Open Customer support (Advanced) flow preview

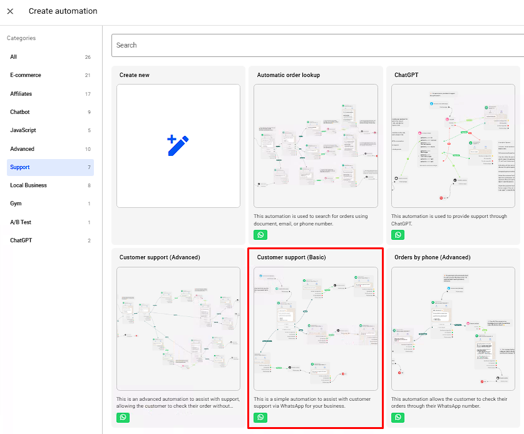point(178,329)
